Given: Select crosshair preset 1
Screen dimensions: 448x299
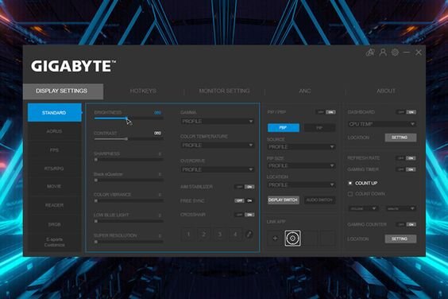Looking at the screenshot, I should pyautogui.click(x=188, y=235).
